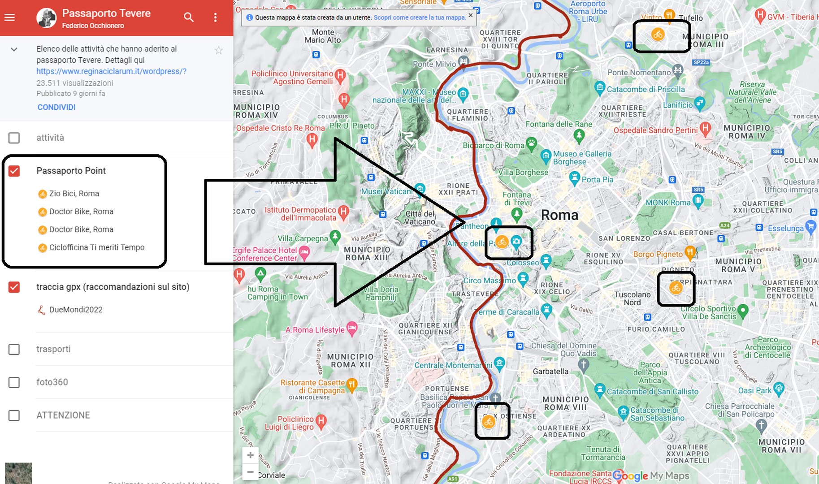Open map search magnifier
Image resolution: width=819 pixels, height=484 pixels.
tap(189, 17)
